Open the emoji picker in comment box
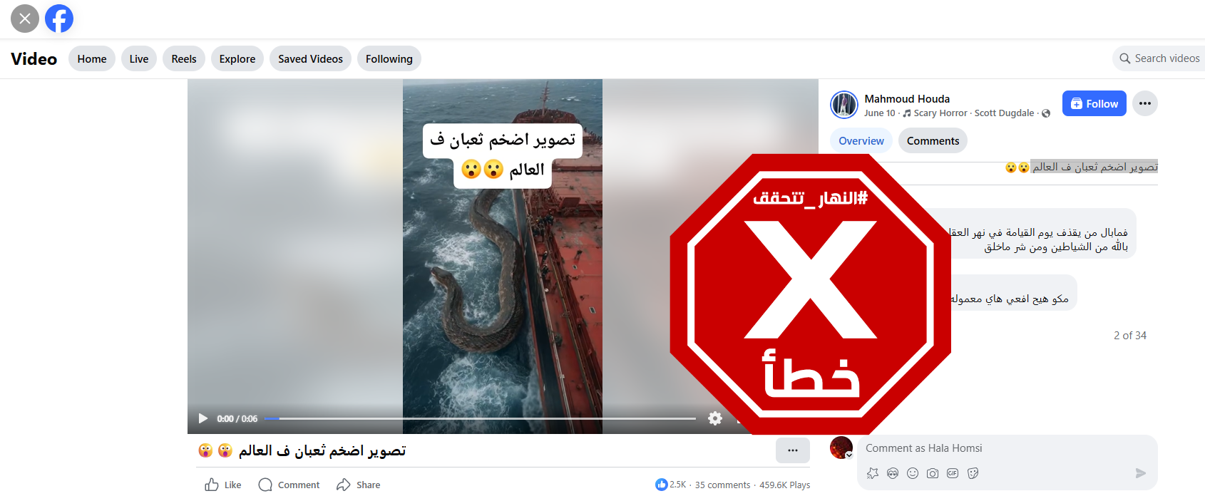The image size is (1205, 496). 913,473
